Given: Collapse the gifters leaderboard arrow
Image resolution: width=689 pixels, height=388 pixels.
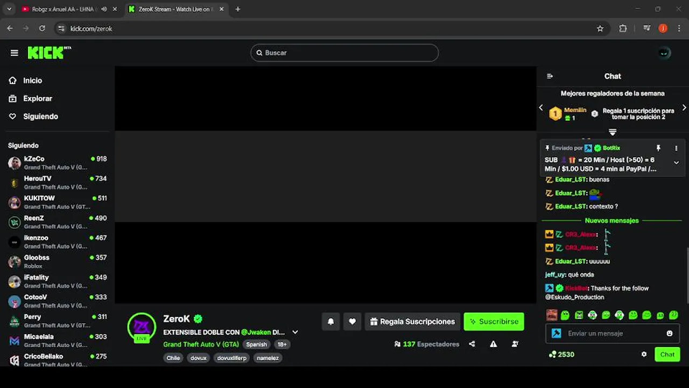Looking at the screenshot, I should point(613,132).
